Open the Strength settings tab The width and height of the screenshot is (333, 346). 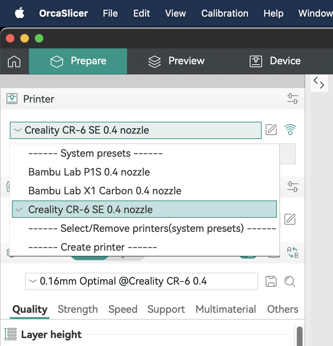coord(77,310)
